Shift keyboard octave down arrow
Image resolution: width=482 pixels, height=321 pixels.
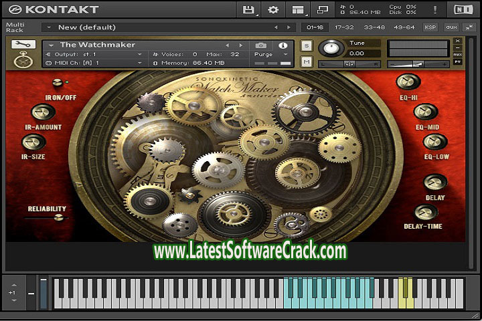click(13, 300)
